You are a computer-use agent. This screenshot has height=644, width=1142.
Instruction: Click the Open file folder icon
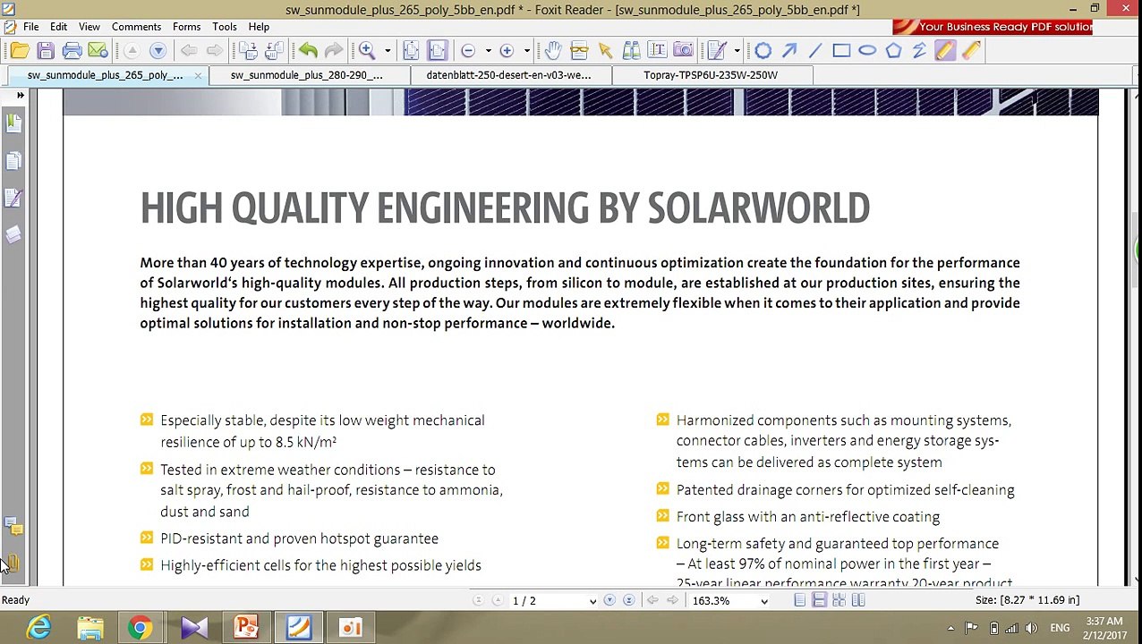20,51
